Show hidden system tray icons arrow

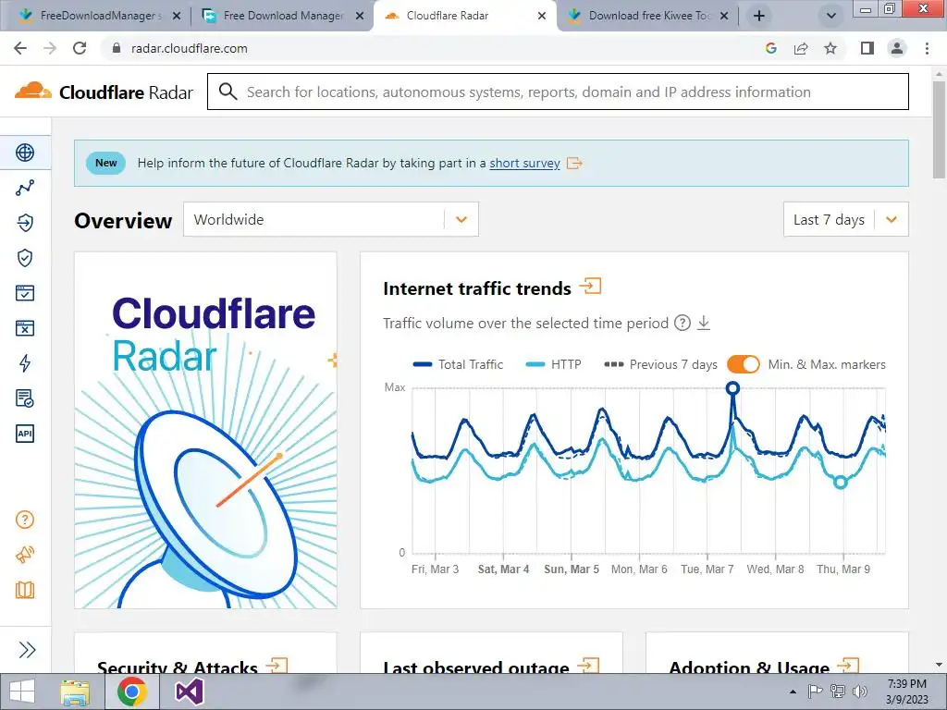click(x=793, y=692)
